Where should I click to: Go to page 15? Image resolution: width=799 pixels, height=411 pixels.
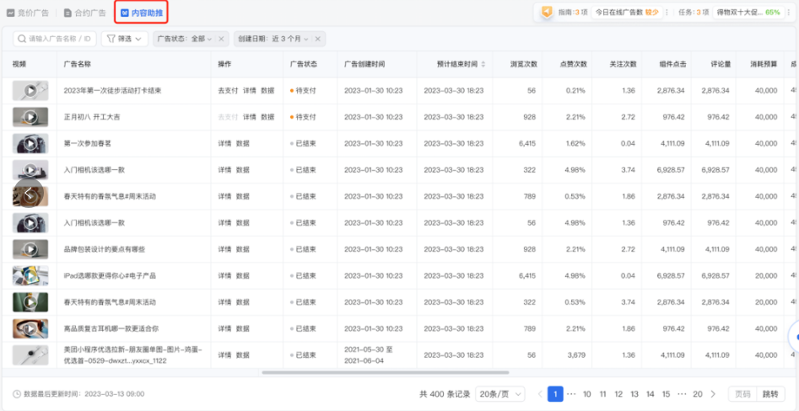click(x=666, y=393)
